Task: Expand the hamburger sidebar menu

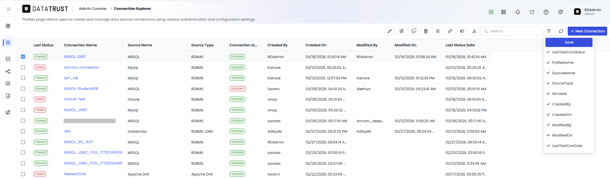Action: pos(9,9)
